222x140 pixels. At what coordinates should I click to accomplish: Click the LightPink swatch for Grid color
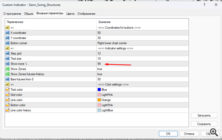tap(99, 95)
